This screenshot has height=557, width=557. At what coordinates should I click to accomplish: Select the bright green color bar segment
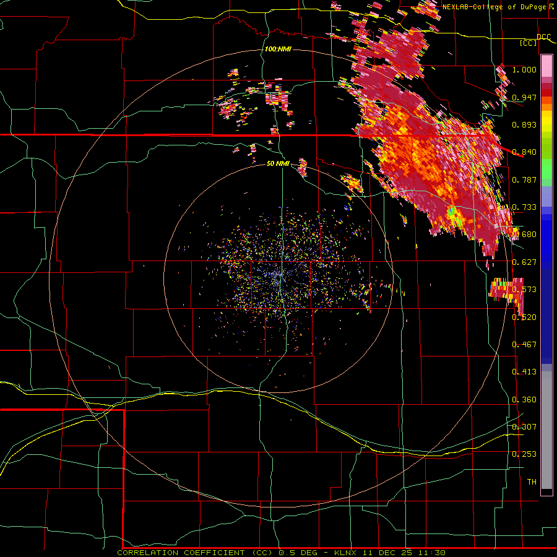[x=546, y=169]
